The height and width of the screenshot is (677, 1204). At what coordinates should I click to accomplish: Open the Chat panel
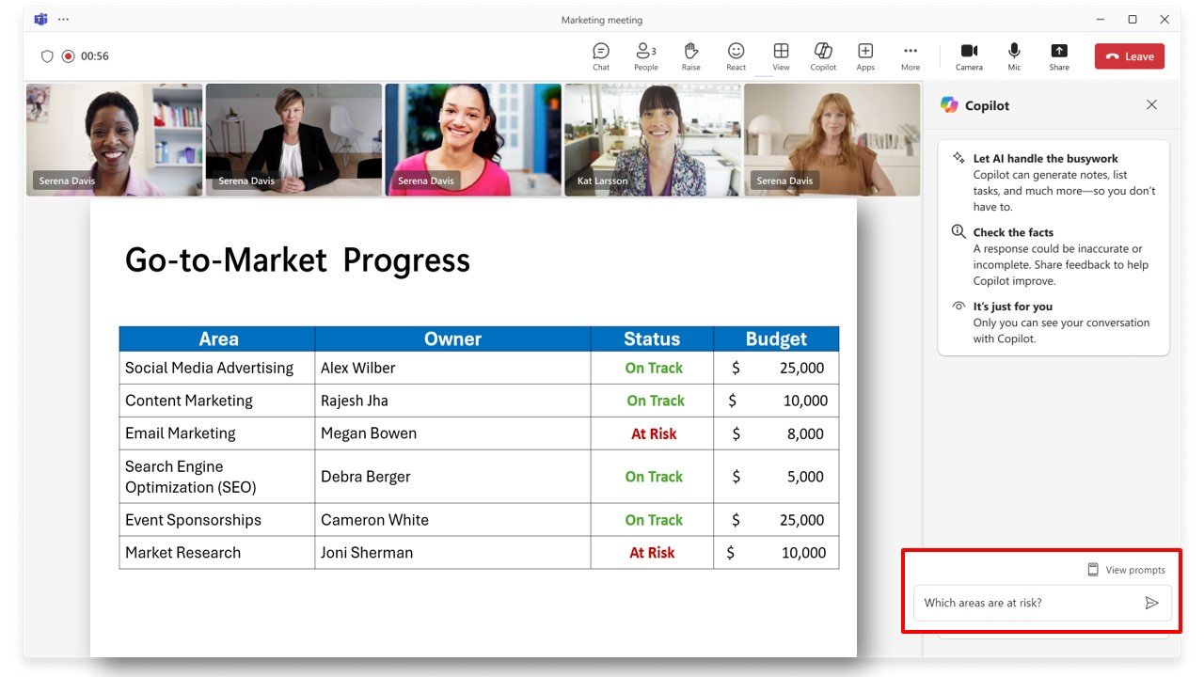coord(601,56)
